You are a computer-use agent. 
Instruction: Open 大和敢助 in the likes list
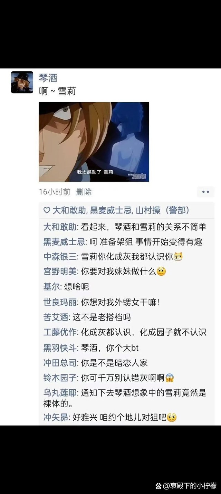click(70, 210)
